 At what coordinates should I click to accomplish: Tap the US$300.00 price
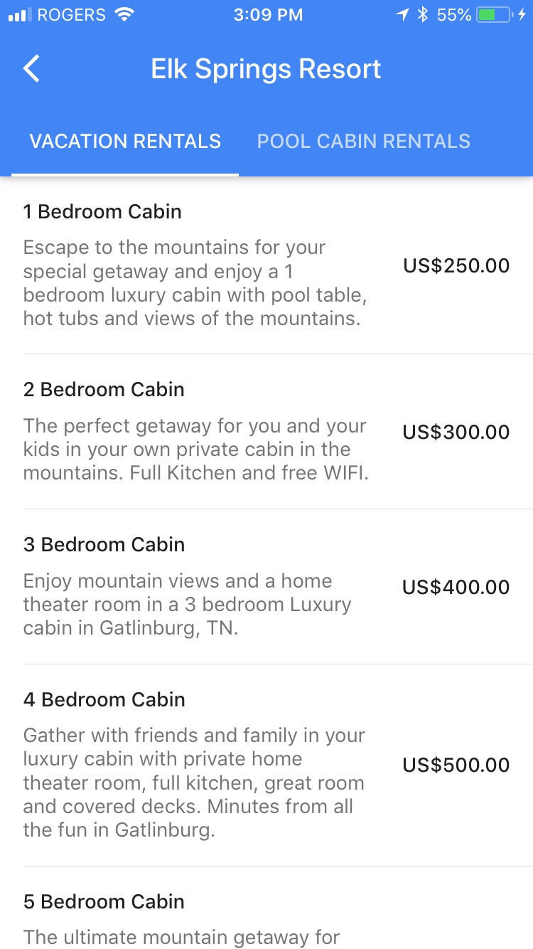coord(456,433)
